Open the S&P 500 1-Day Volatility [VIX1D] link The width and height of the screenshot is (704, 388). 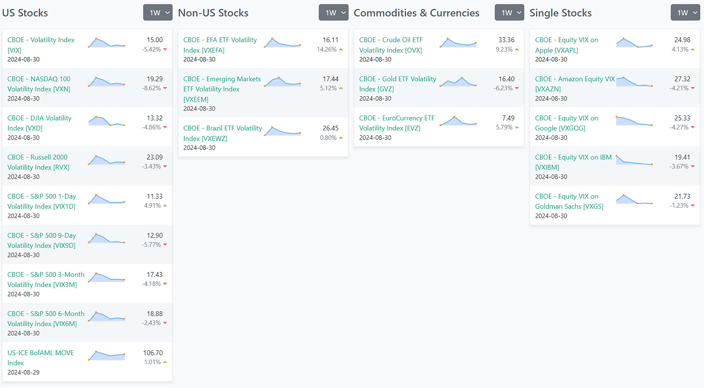click(42, 201)
